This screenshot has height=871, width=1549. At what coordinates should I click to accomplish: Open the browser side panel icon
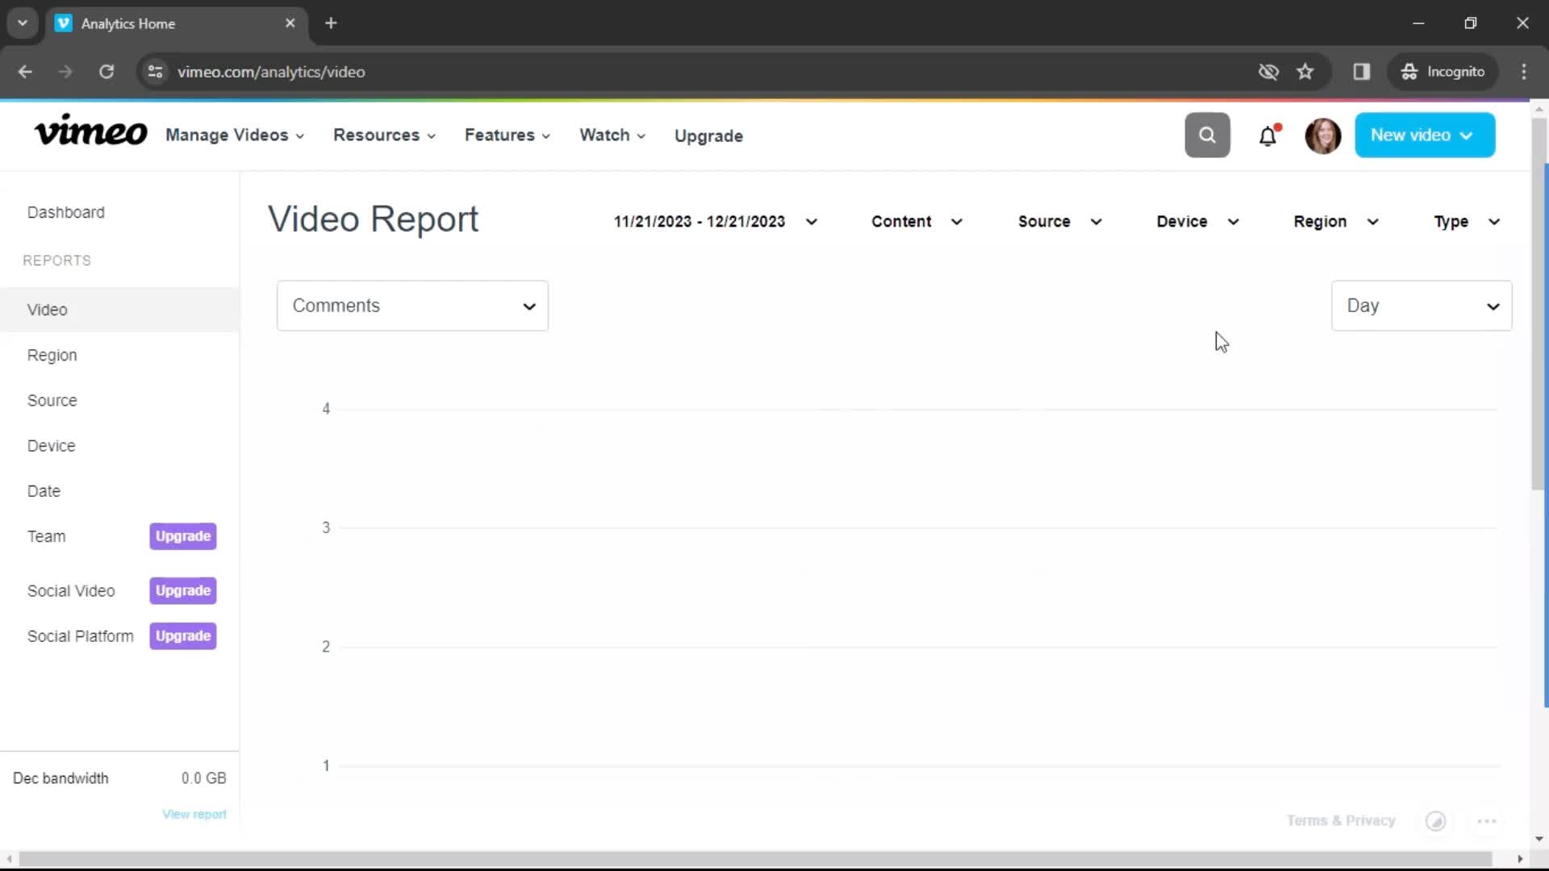[x=1362, y=72]
